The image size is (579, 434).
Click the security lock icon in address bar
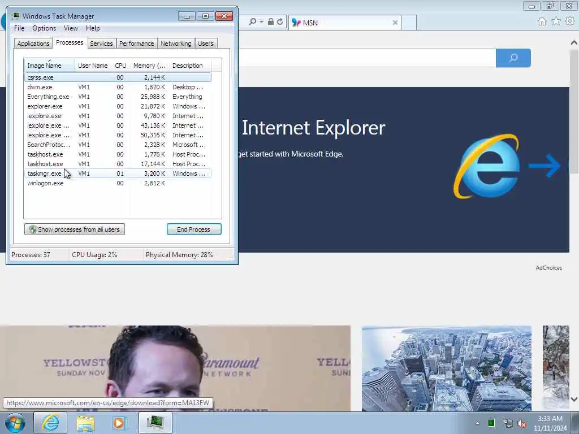[271, 22]
